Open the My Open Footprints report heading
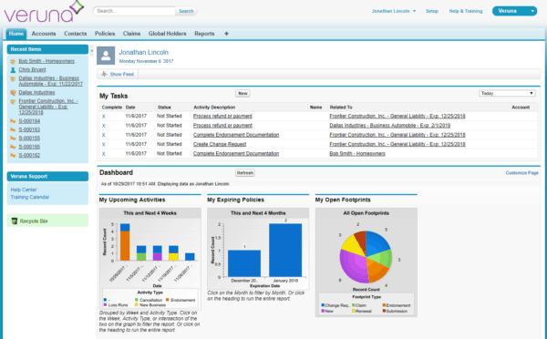547x339 pixels. click(x=343, y=200)
